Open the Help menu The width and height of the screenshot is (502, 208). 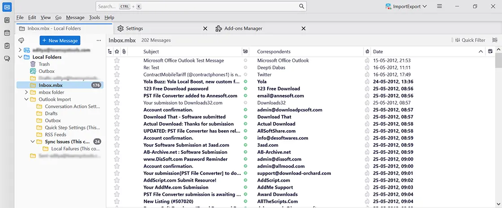coord(109,17)
